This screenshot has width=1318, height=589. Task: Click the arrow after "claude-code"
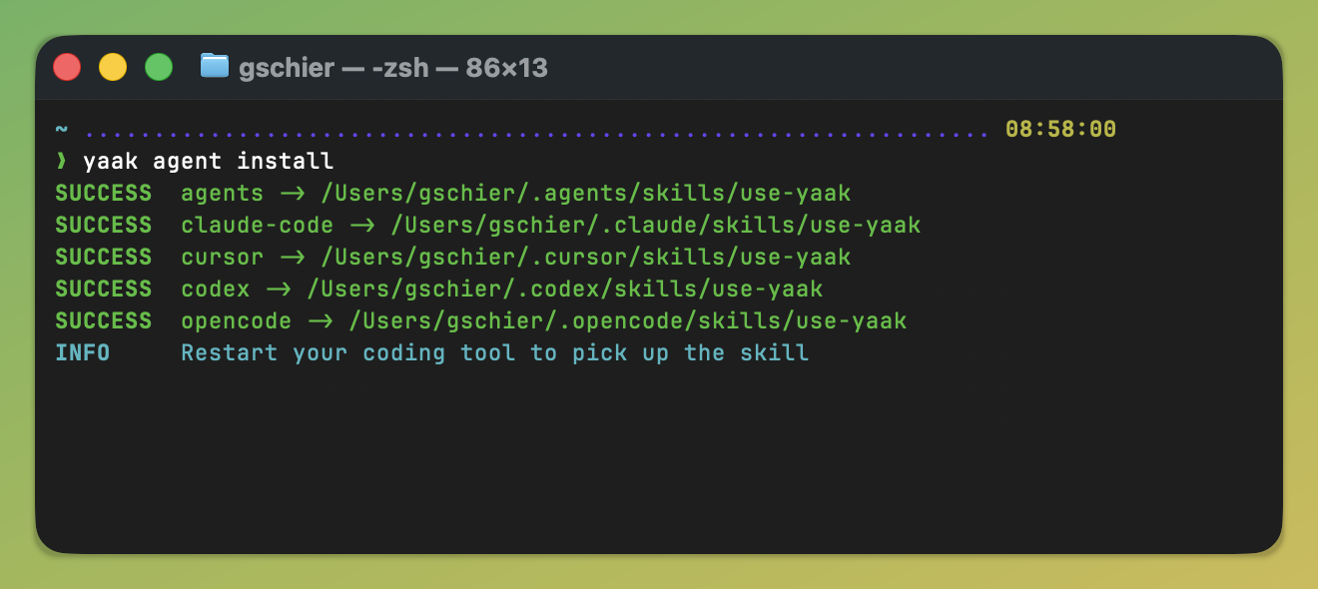click(361, 226)
